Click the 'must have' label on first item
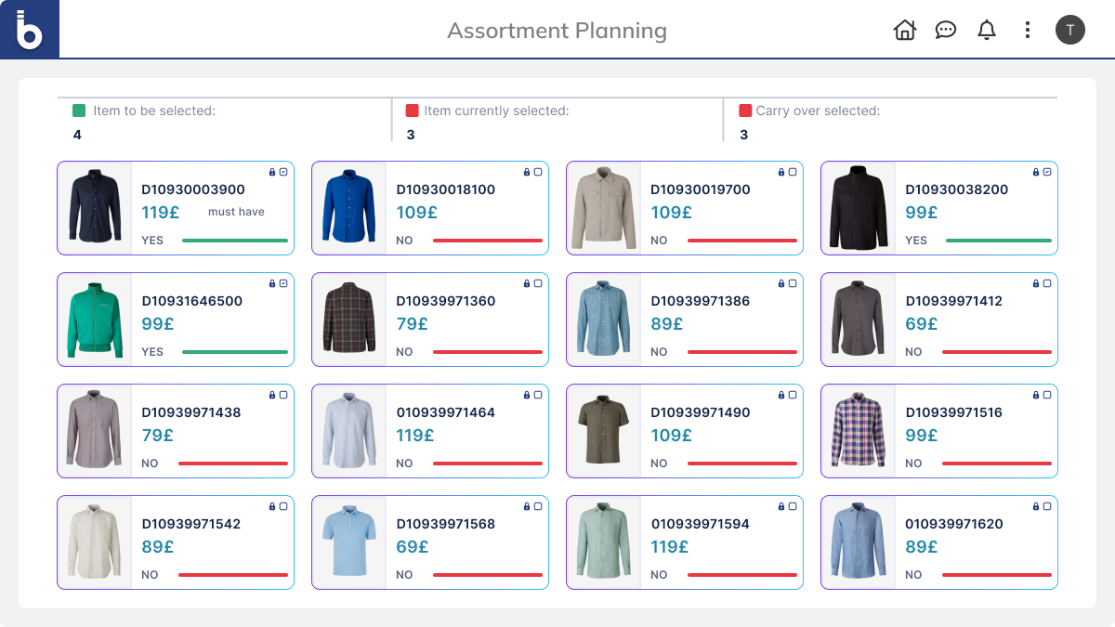This screenshot has height=627, width=1115. point(236,212)
